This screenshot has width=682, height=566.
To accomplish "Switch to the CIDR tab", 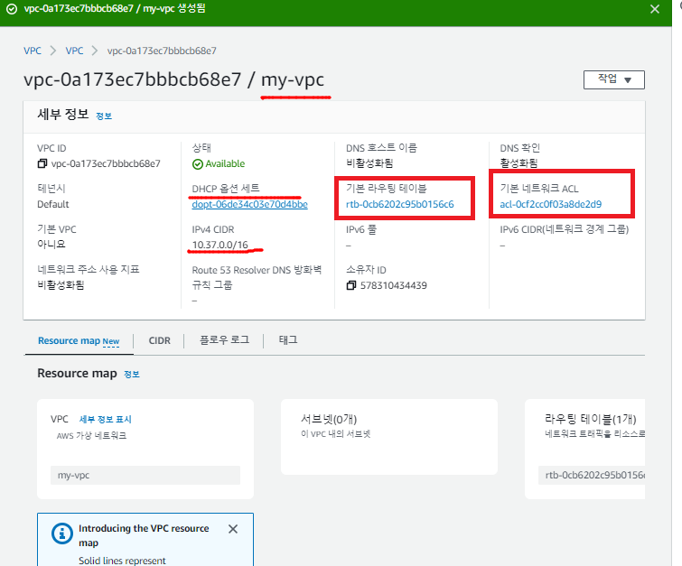I will pyautogui.click(x=160, y=341).
